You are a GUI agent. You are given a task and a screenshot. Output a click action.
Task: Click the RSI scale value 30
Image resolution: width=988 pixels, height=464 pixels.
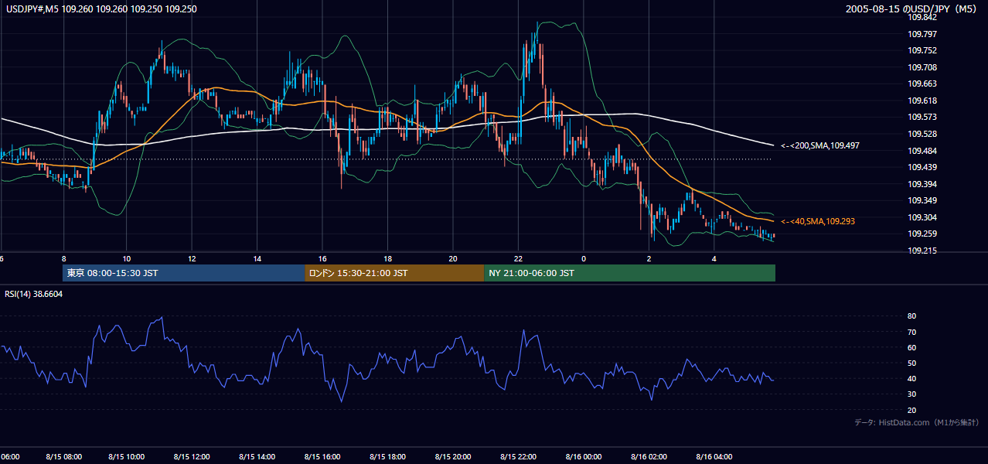coord(911,394)
